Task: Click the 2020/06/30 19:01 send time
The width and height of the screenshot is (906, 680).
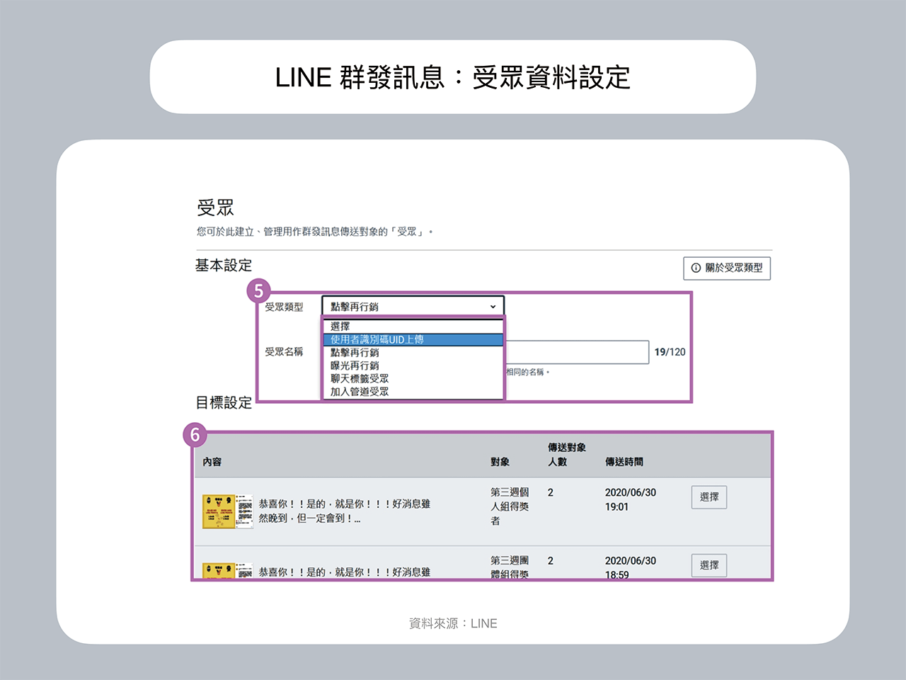Action: click(x=630, y=499)
